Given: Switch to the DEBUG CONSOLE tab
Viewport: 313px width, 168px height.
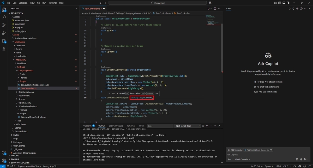Looking at the screenshot, I should coord(116,126).
